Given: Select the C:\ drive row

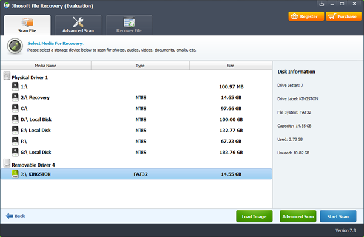Looking at the screenshot, I should pos(136,108).
